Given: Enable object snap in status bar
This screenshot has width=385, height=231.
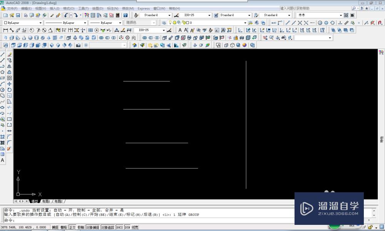Looking at the screenshot, I should point(93,227).
